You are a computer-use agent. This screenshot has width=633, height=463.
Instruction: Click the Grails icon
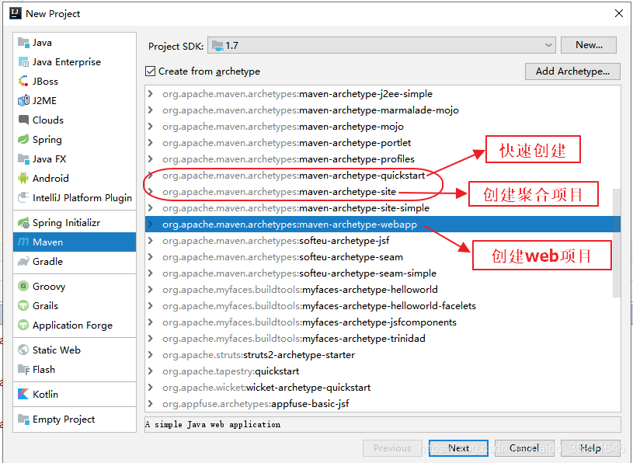click(23, 305)
